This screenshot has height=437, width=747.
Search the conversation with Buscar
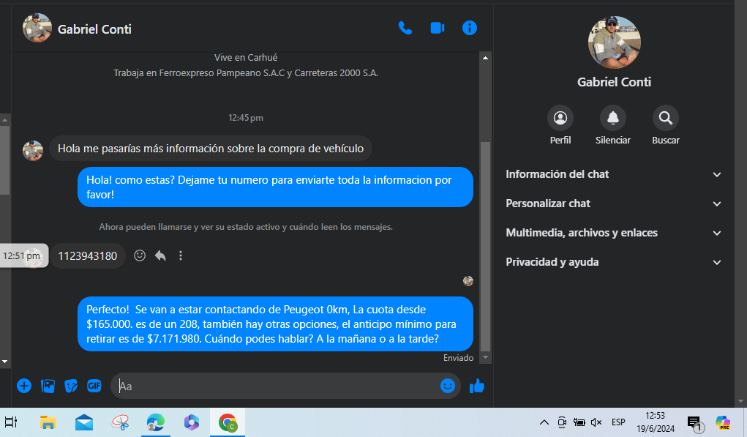[x=665, y=118]
